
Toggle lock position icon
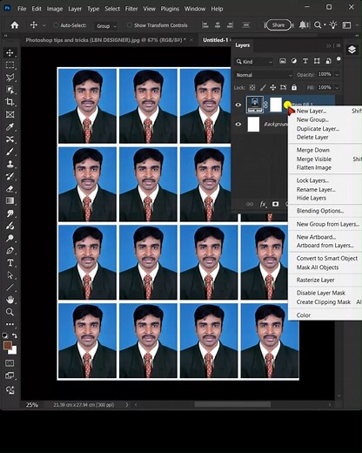click(x=273, y=87)
